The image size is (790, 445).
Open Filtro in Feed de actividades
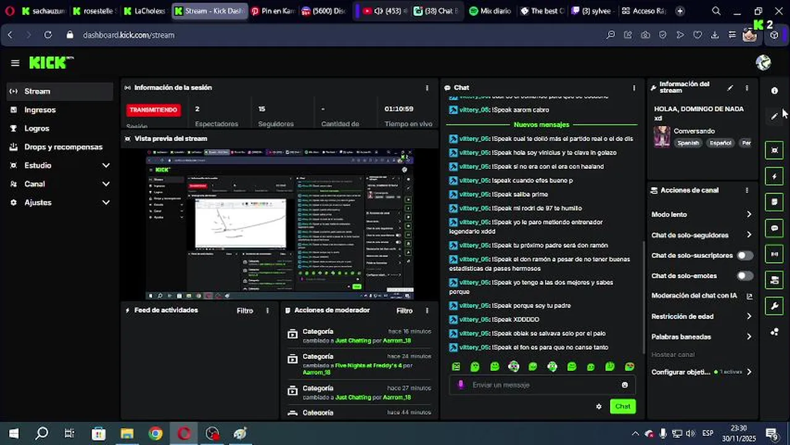(x=245, y=311)
